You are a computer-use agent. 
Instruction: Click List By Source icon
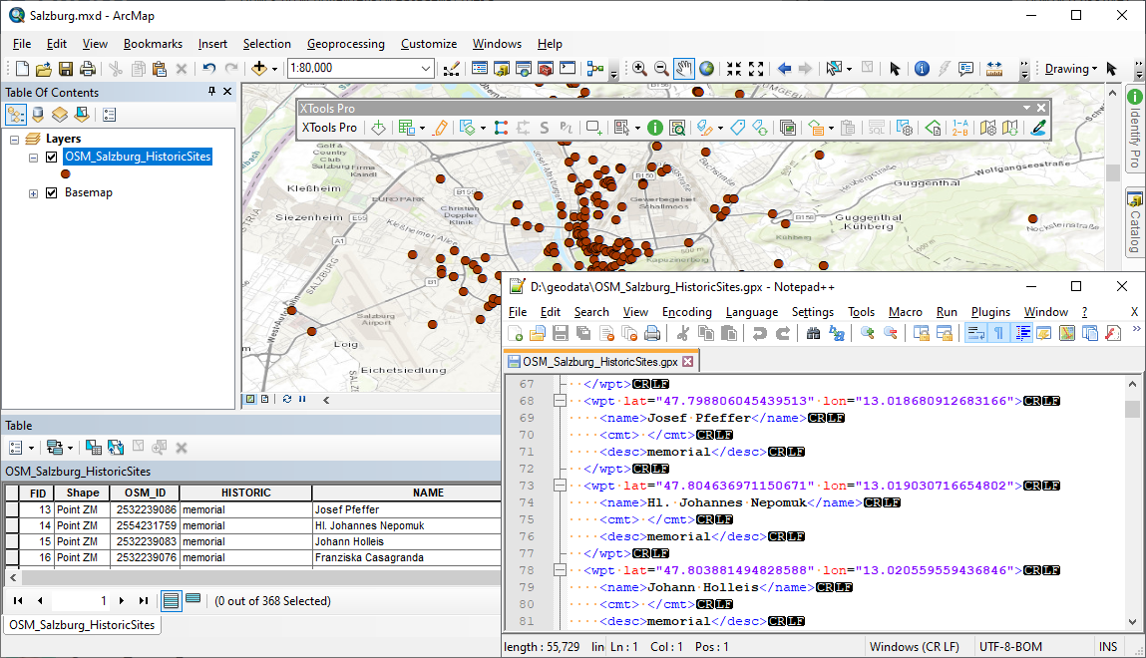coord(38,115)
